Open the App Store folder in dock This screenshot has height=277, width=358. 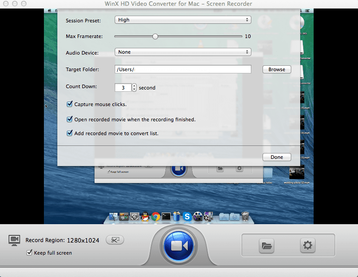point(224,217)
